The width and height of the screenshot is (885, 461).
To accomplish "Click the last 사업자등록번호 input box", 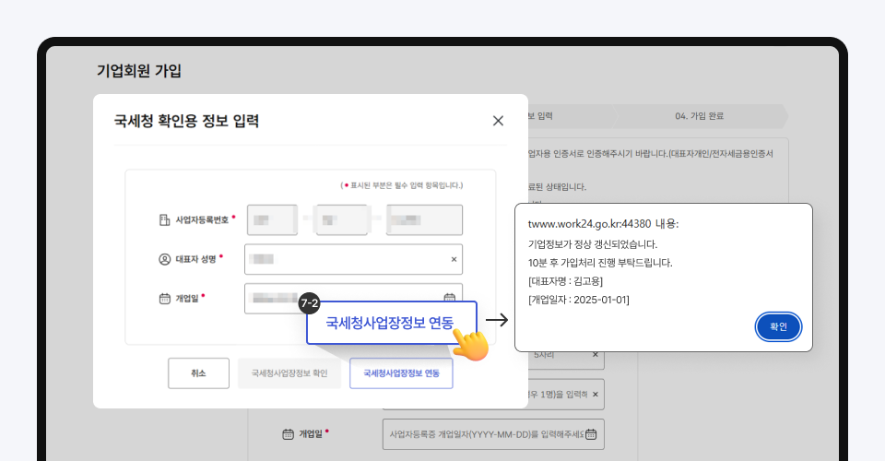I will tap(424, 220).
